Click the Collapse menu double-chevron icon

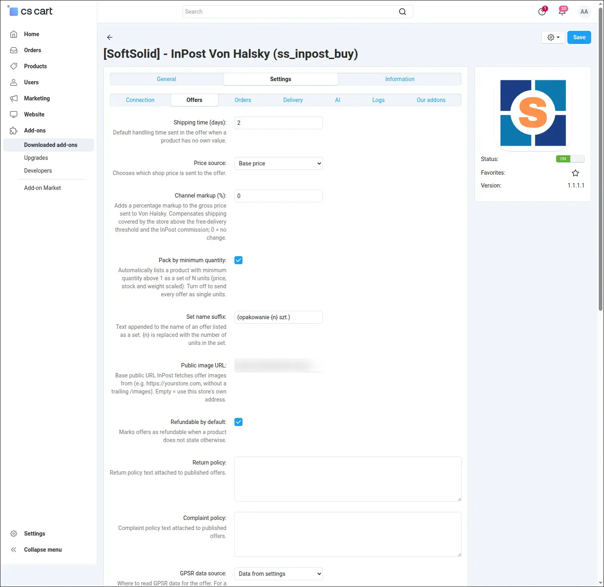[x=14, y=550]
